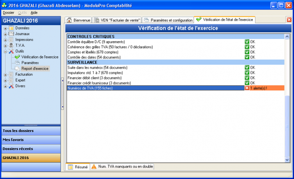Click the Données folder icon in tree

tap(11, 28)
